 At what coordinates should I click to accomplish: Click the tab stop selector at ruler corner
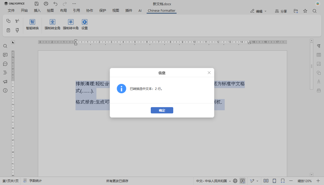13,42
